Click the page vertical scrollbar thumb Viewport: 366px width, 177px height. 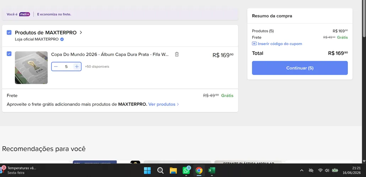pos(364,19)
